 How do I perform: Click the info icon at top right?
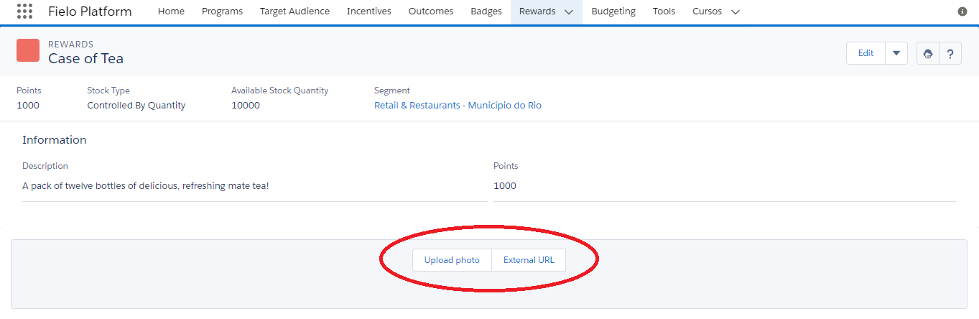[x=962, y=11]
